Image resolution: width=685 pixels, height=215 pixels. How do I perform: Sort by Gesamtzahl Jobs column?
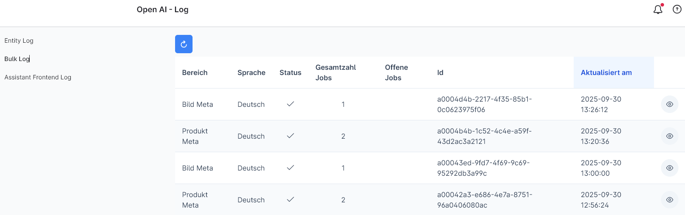tap(335, 72)
